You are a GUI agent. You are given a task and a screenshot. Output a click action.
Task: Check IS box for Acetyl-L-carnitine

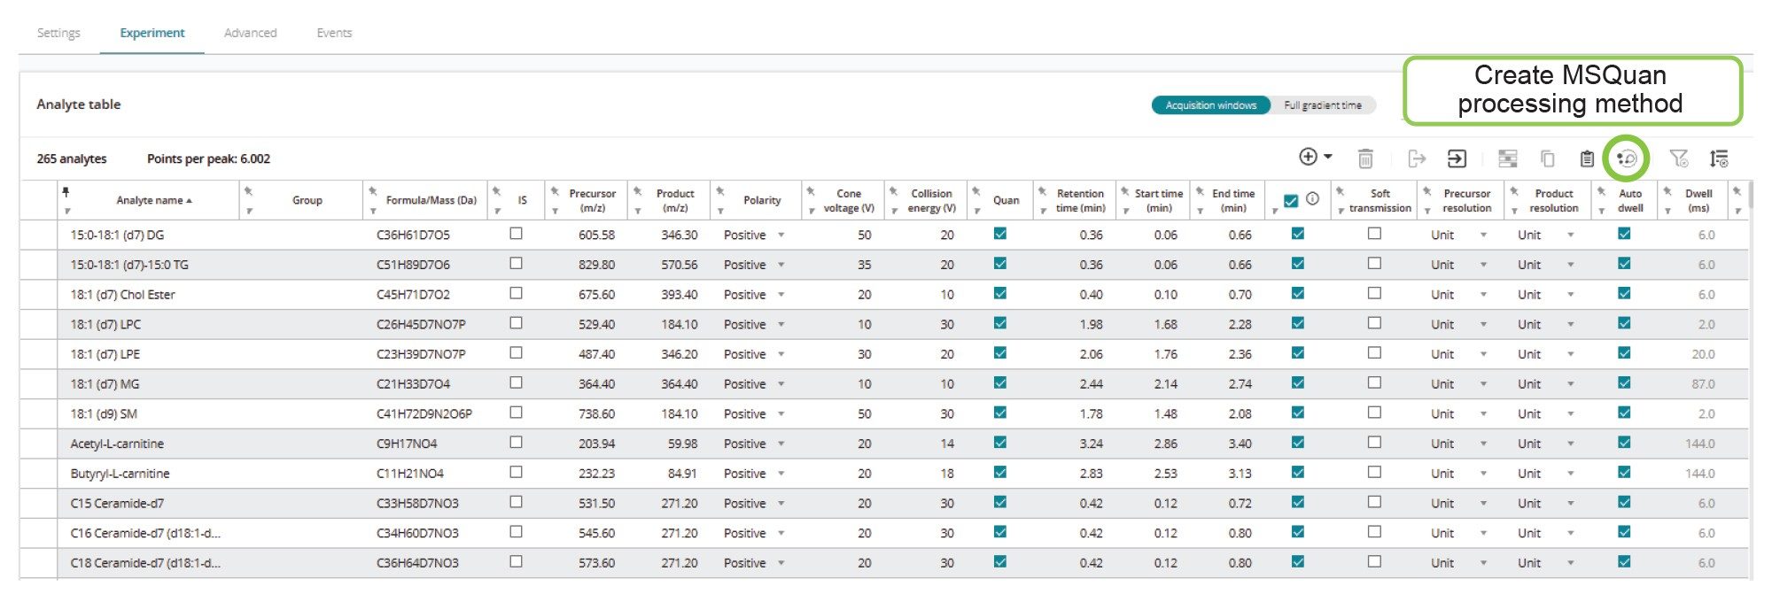[x=516, y=443]
